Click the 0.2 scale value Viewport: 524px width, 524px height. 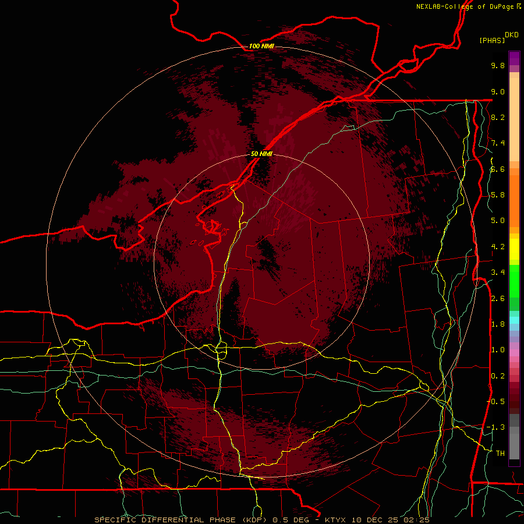498,376
